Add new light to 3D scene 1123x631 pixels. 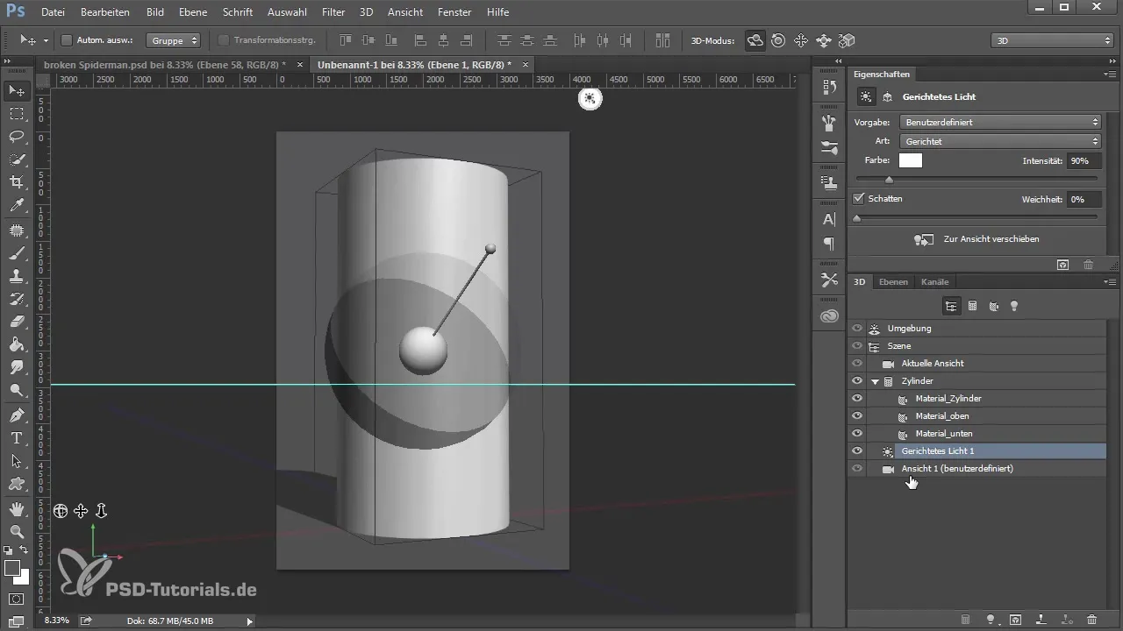coord(991,620)
